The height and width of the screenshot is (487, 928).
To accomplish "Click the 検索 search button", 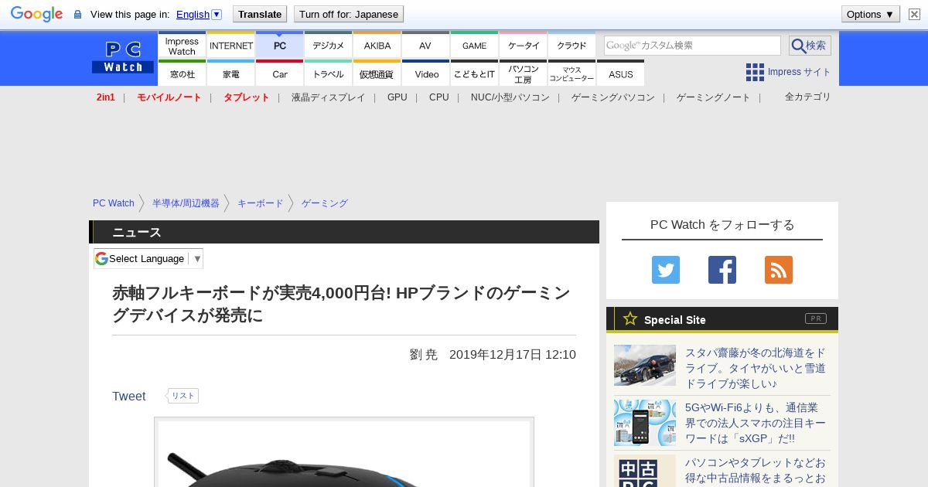I will pyautogui.click(x=810, y=46).
